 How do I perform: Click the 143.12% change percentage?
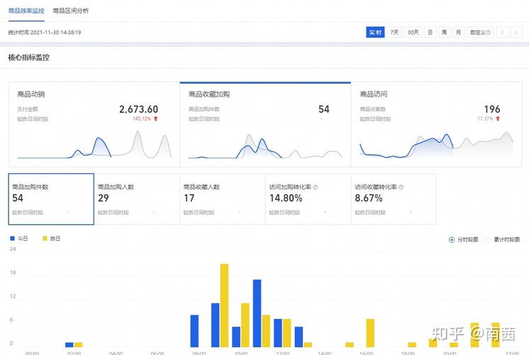[x=142, y=119]
